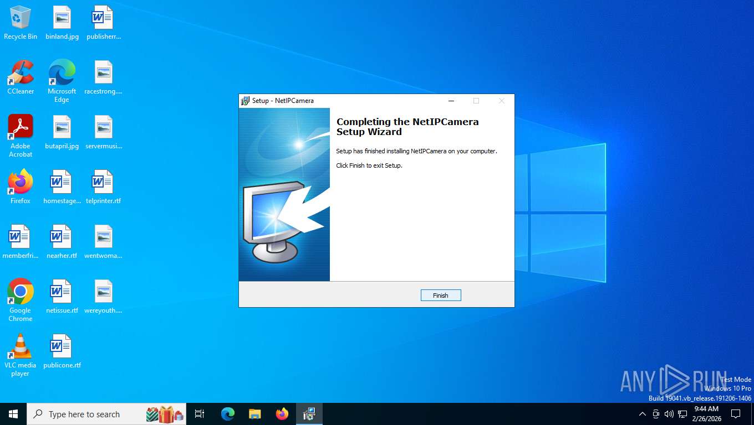754x425 pixels.
Task: Select the wereyouth... desktop file
Action: coord(104,297)
